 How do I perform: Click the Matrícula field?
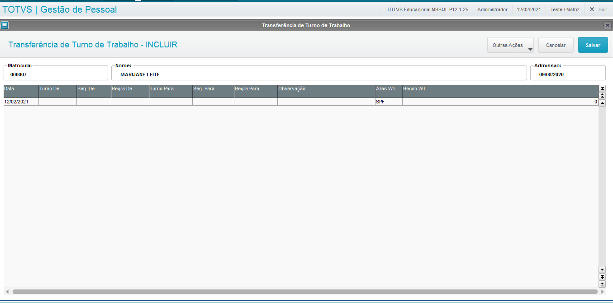56,73
